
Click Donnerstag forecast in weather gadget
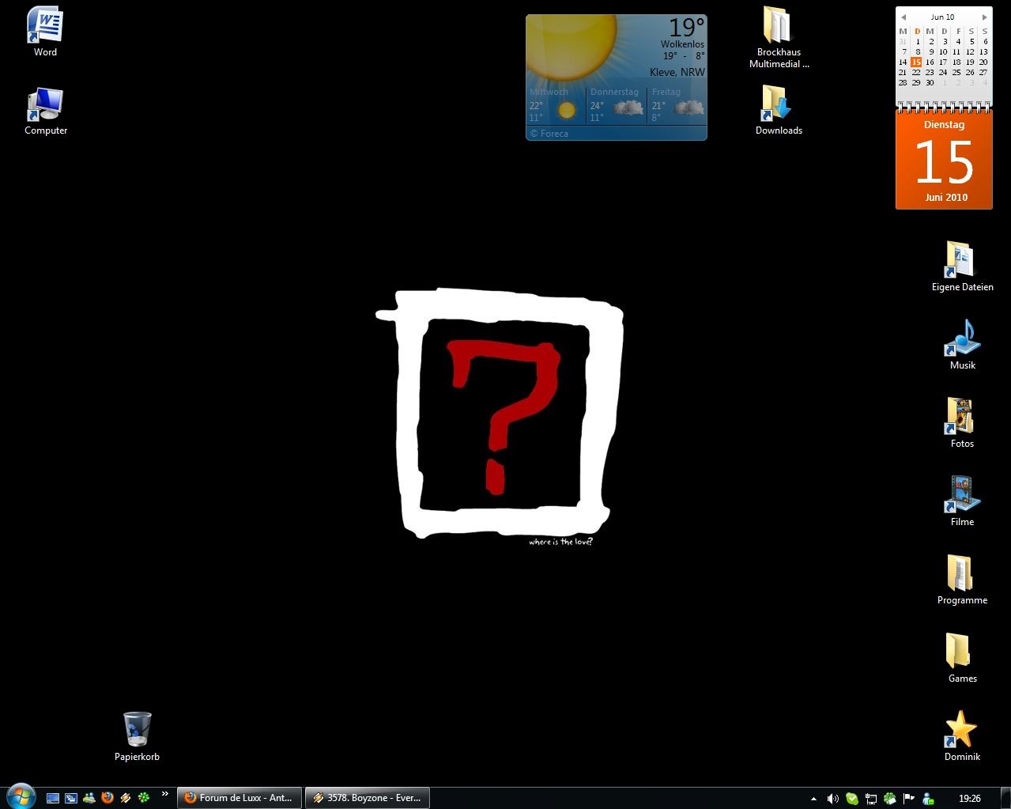617,104
